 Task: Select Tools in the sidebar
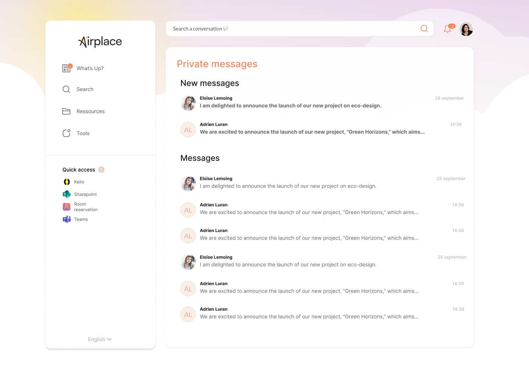[83, 133]
